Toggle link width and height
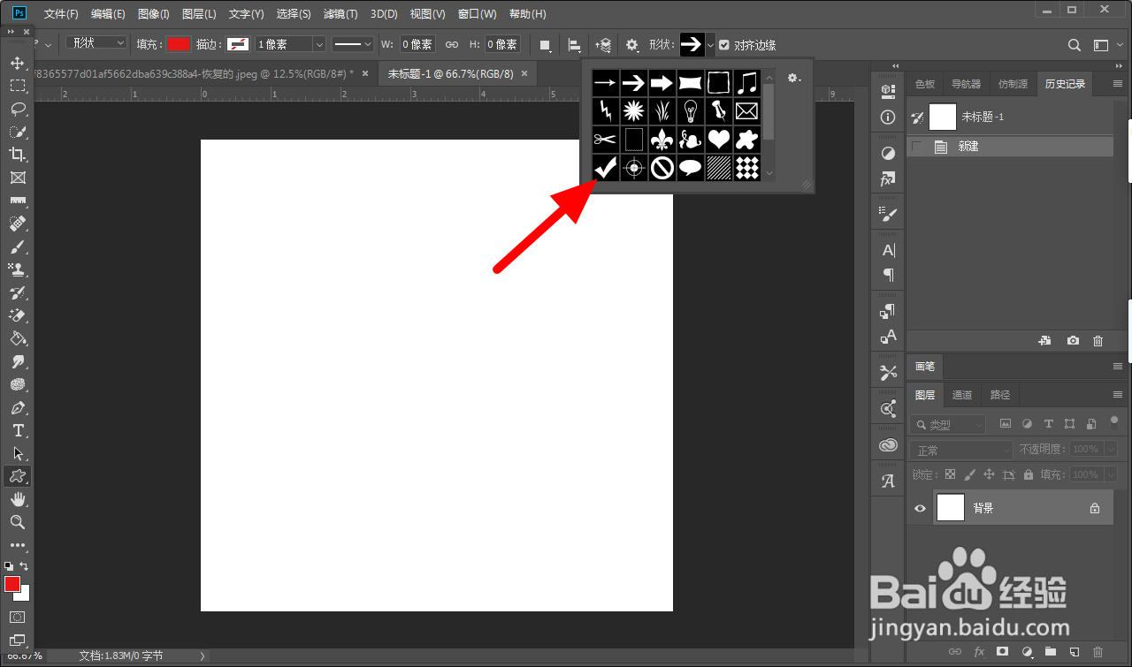1132x667 pixels. [452, 44]
